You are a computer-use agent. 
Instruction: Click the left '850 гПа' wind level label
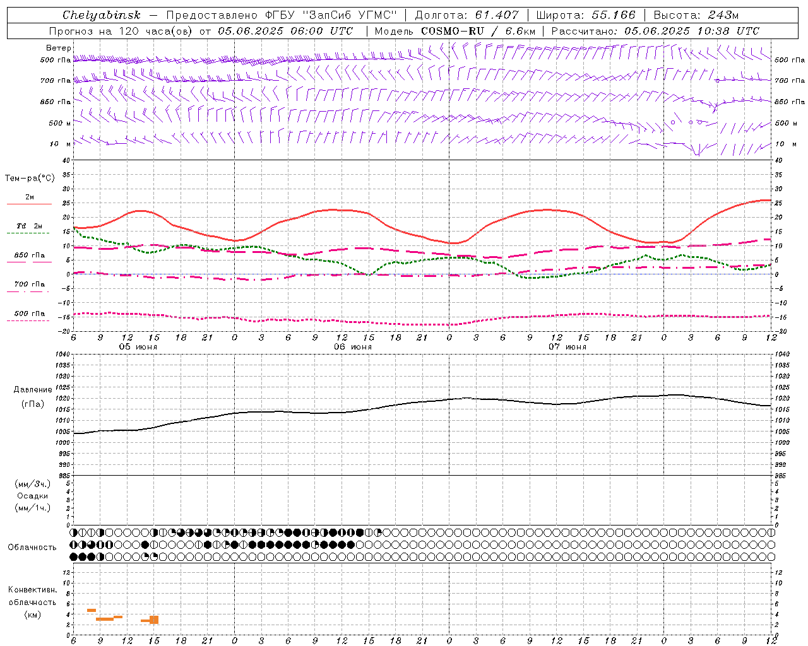coord(56,102)
